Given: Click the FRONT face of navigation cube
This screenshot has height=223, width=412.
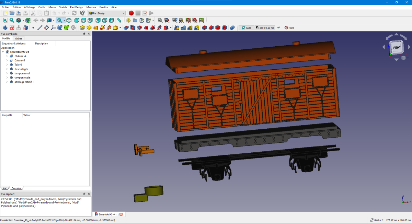Looking at the screenshot, I should [x=397, y=48].
